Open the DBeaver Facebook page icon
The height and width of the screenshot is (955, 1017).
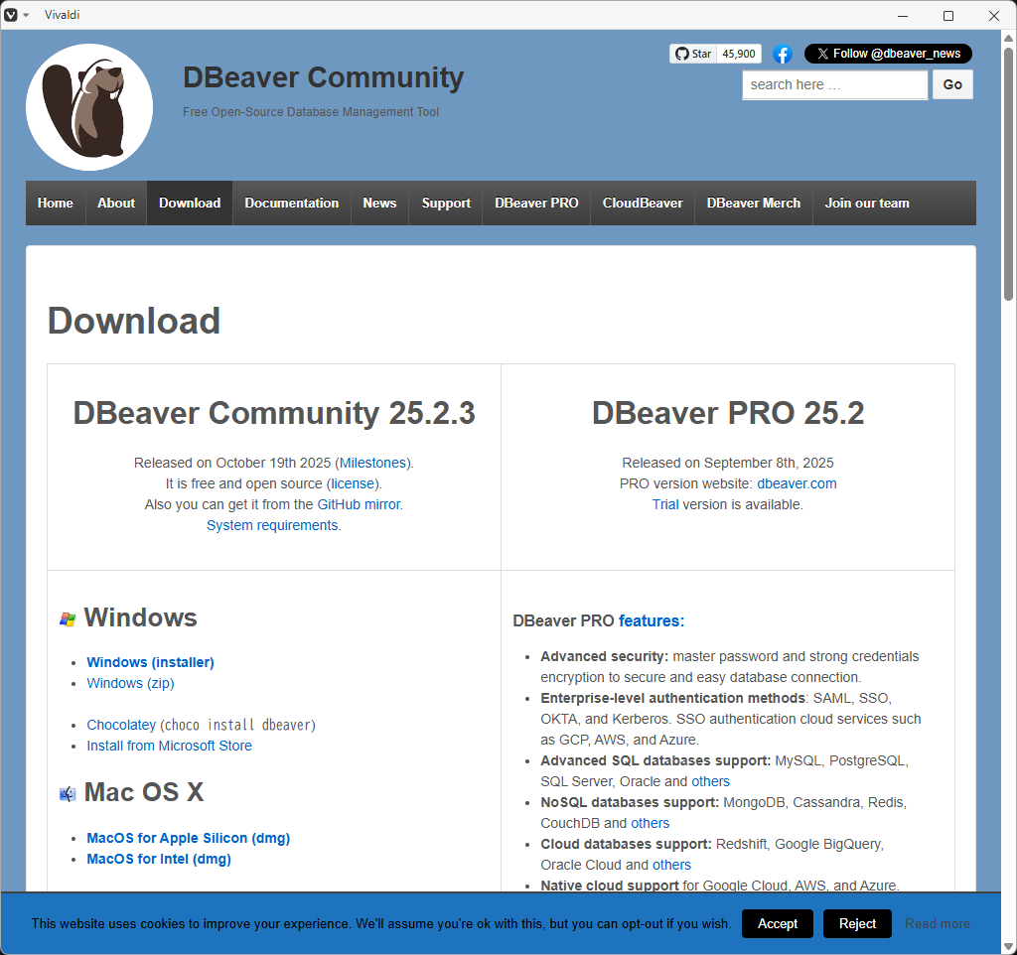(x=783, y=54)
